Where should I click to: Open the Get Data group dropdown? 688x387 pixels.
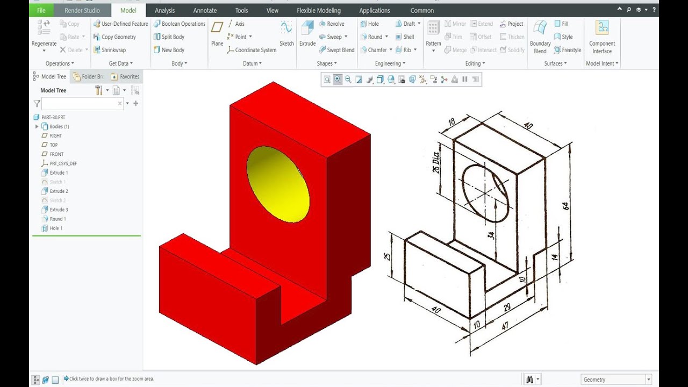pyautogui.click(x=121, y=63)
